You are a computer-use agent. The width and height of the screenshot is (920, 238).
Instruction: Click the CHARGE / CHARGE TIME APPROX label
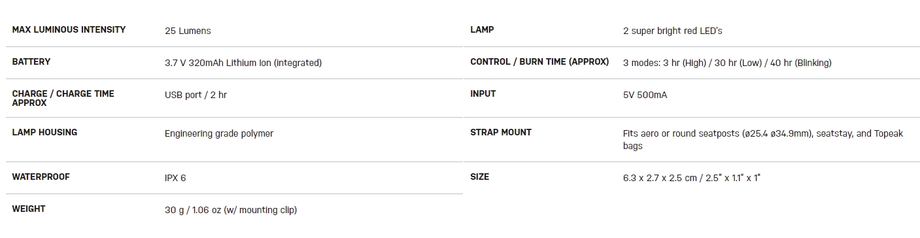(x=63, y=99)
